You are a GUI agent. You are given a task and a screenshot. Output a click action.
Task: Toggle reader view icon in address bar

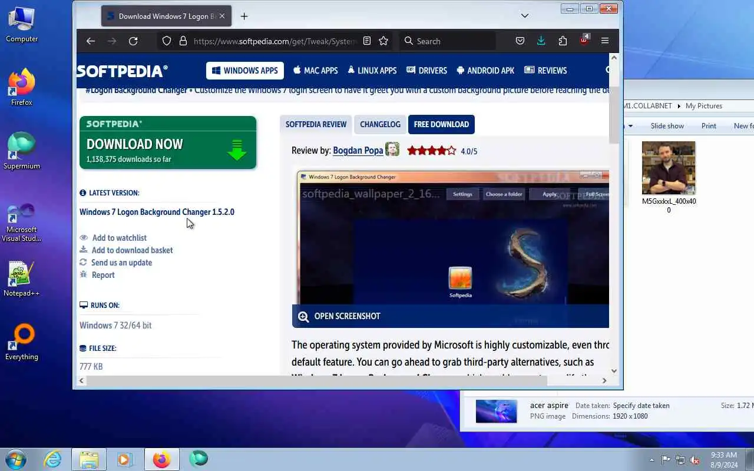(367, 41)
